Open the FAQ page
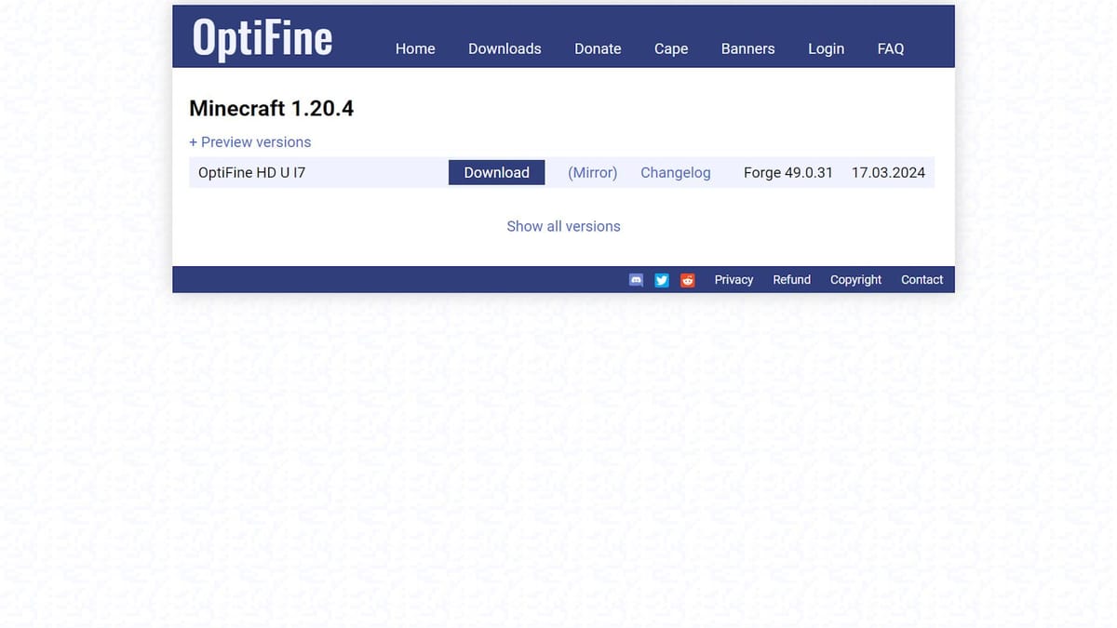Viewport: 1117px width, 628px height. coord(891,48)
